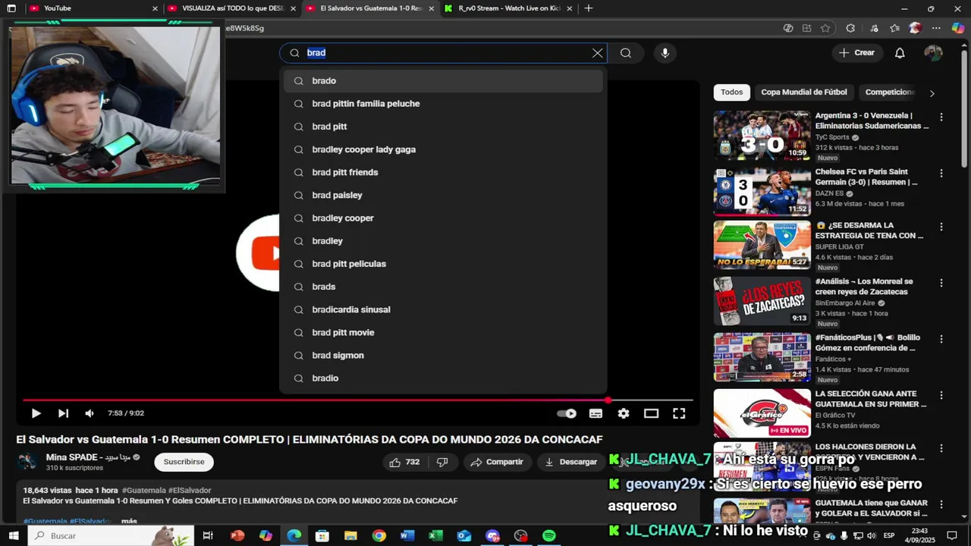Dislike the video
This screenshot has height=546, width=971.
click(x=442, y=462)
